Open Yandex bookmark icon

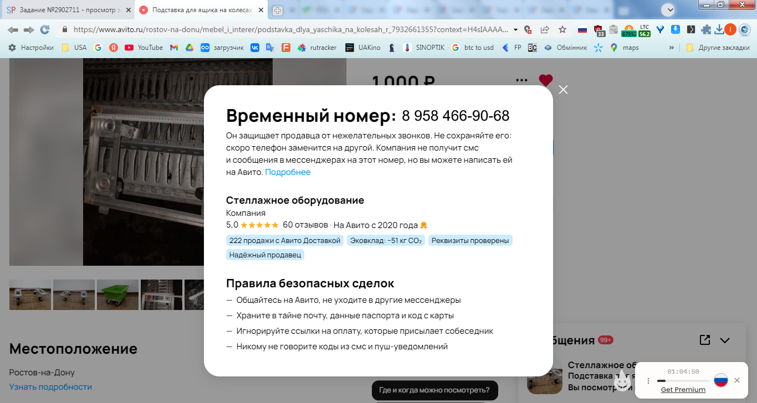(113, 48)
